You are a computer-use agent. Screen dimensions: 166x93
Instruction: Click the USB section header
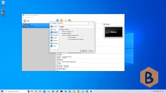coord(59,64)
